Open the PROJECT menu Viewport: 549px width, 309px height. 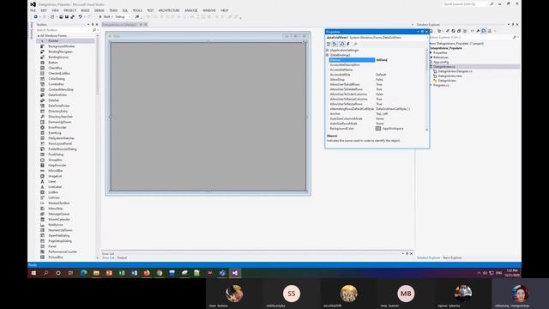tap(70, 10)
